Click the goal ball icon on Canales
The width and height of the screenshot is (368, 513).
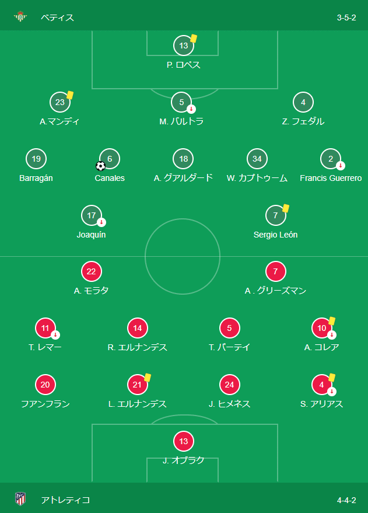(x=101, y=166)
